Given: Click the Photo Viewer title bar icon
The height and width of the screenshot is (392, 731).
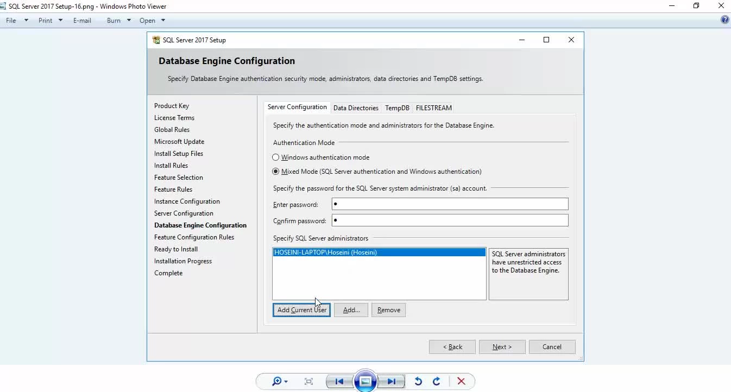Looking at the screenshot, I should click(3, 6).
